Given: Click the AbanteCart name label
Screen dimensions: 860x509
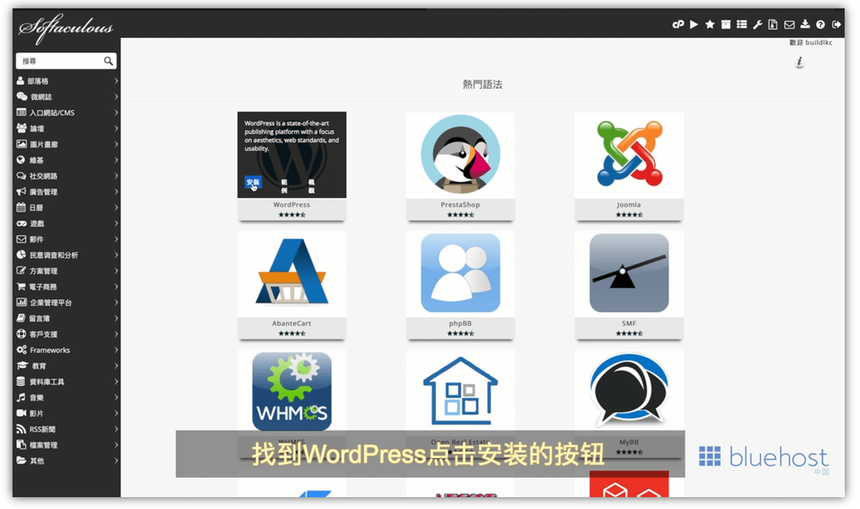Looking at the screenshot, I should (x=292, y=324).
